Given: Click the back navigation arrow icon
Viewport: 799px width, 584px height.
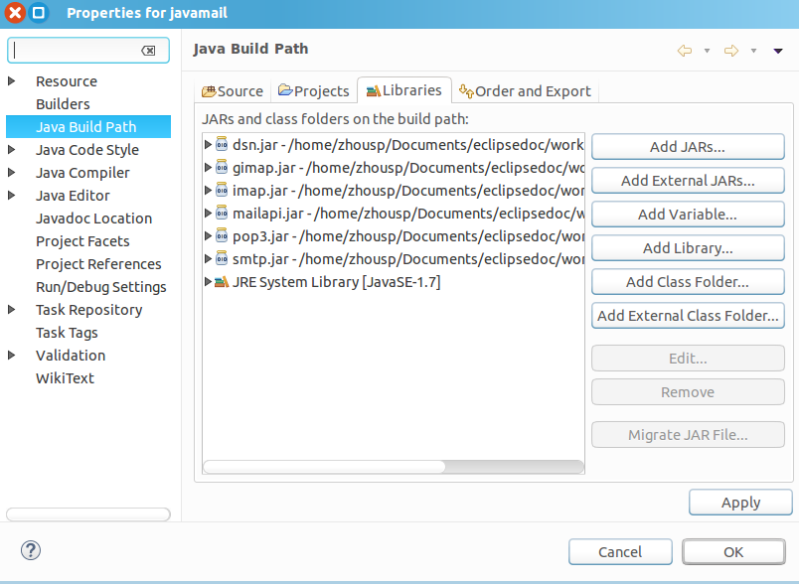Looking at the screenshot, I should pos(685,51).
